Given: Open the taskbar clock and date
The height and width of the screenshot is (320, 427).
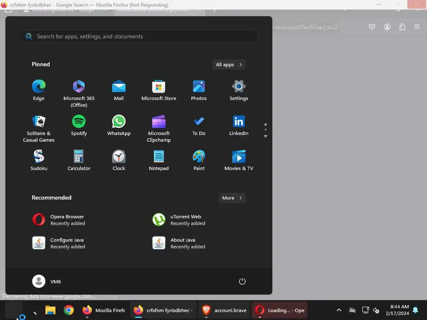Looking at the screenshot, I should [397, 310].
